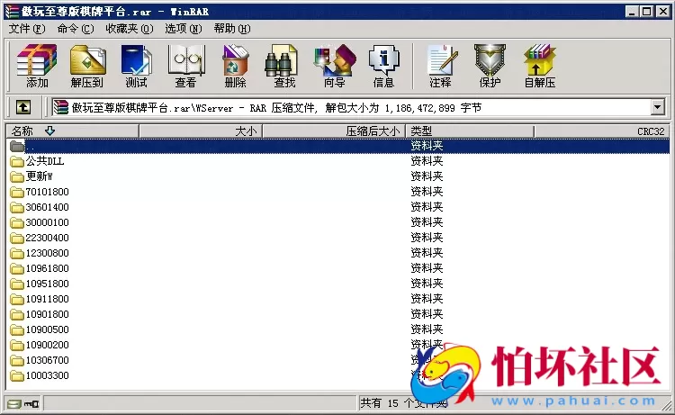Click the folder icon of 公共DLL
Image resolution: width=675 pixels, height=415 pixels.
(17, 161)
